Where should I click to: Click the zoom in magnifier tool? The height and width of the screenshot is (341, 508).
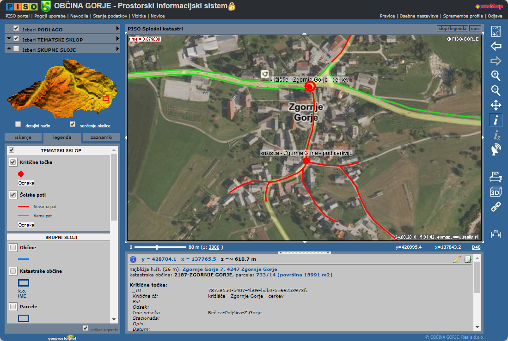tap(496, 76)
